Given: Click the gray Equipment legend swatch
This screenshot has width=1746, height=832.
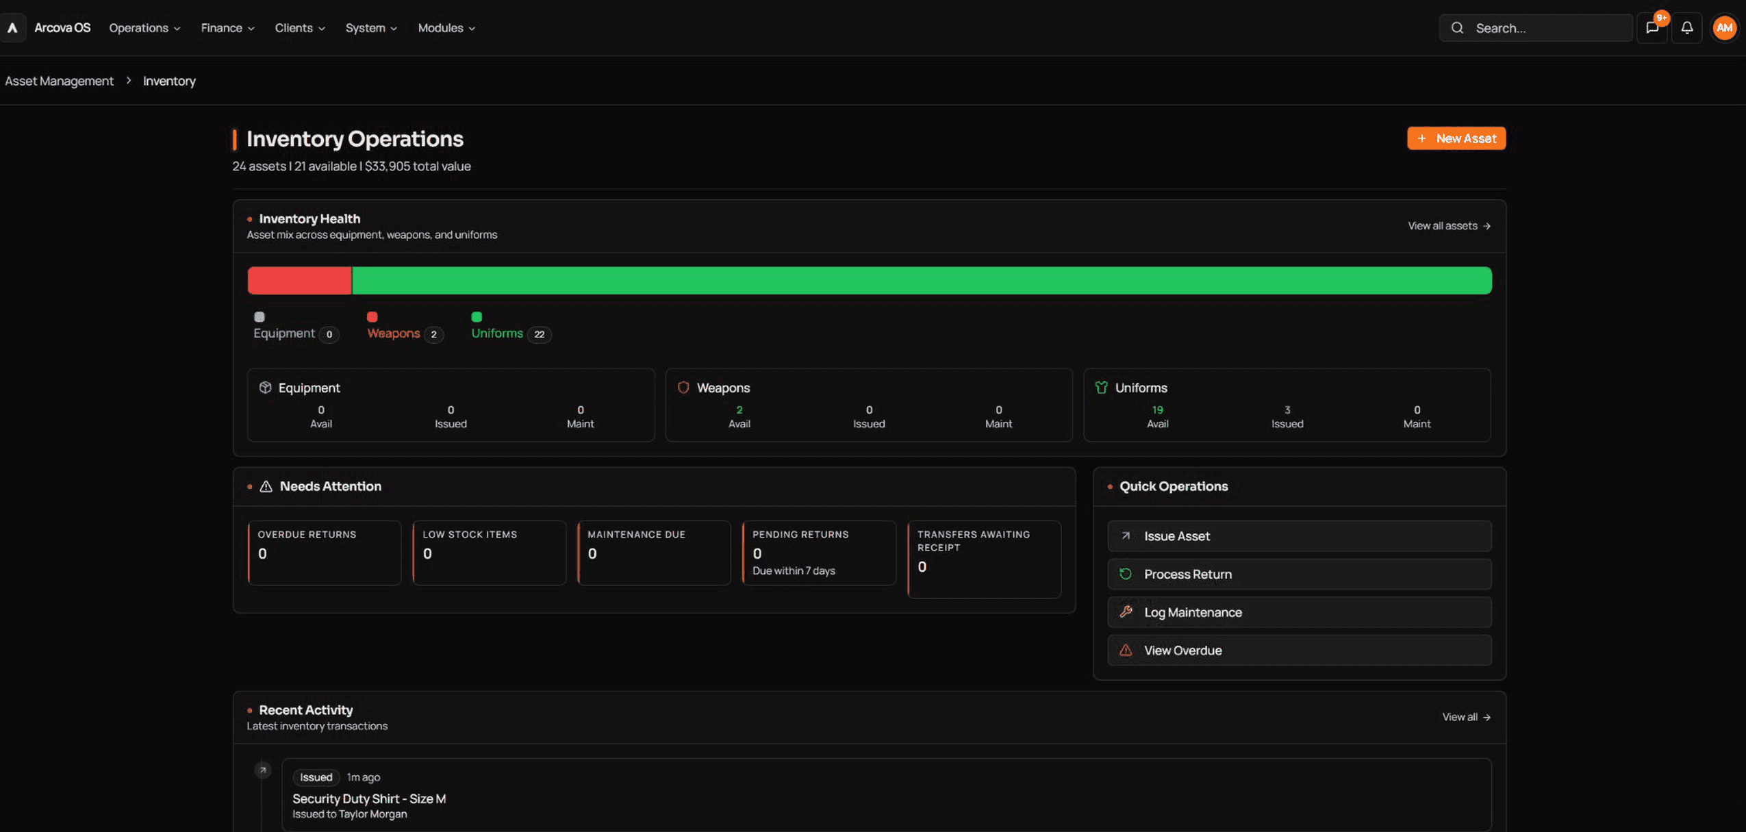Looking at the screenshot, I should 259,316.
